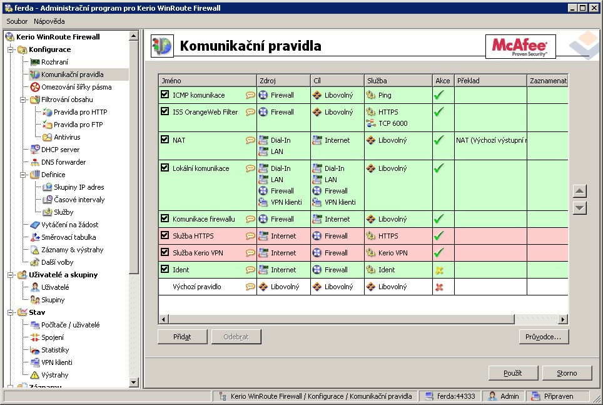603x405 pixels.
Task: Cancel changes with the Storno button
Action: pyautogui.click(x=567, y=373)
